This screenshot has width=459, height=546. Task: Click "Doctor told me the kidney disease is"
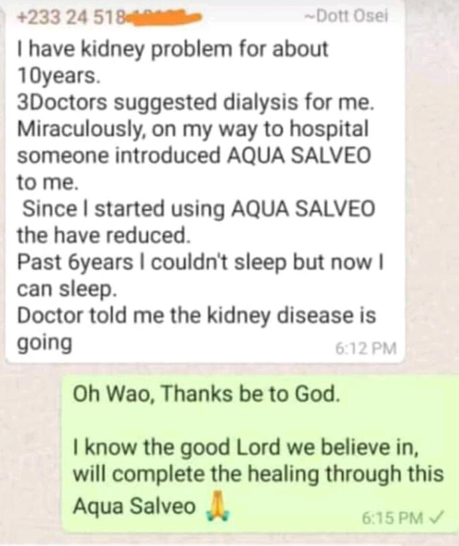(195, 315)
